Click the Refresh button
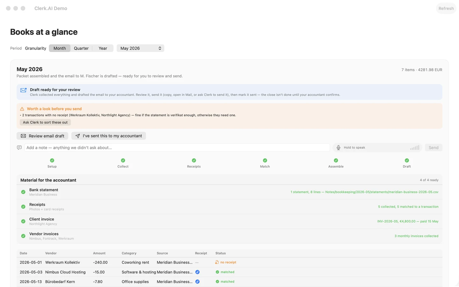The height and width of the screenshot is (287, 459). click(x=446, y=9)
